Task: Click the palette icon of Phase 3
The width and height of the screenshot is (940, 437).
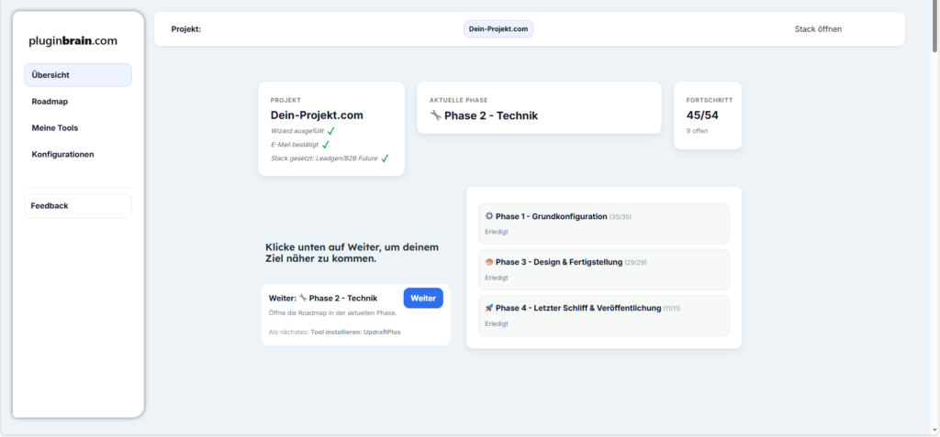Action: 489,262
